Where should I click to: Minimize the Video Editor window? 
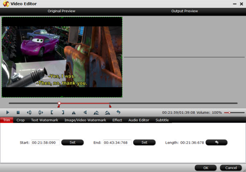pos(235,4)
